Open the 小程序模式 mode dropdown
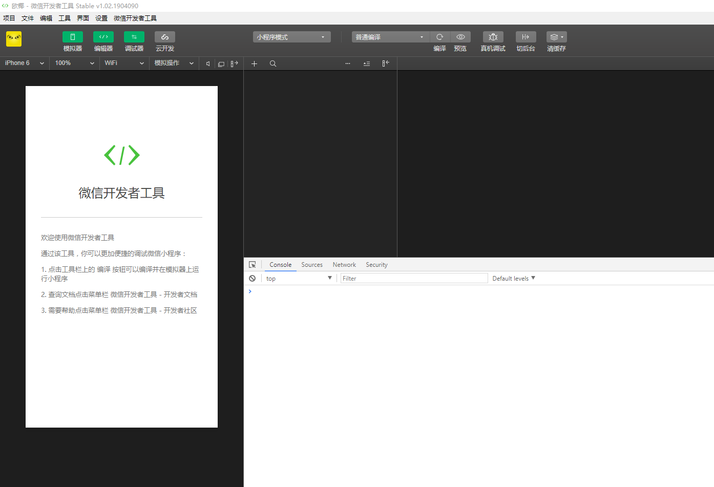The image size is (714, 487). click(292, 37)
